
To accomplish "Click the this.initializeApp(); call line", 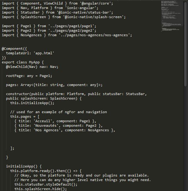I will tap(32, 103).
